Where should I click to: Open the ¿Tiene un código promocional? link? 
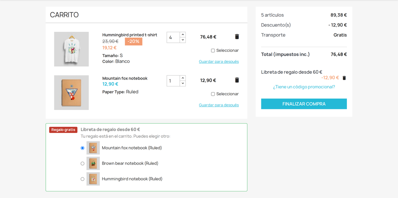click(x=304, y=87)
